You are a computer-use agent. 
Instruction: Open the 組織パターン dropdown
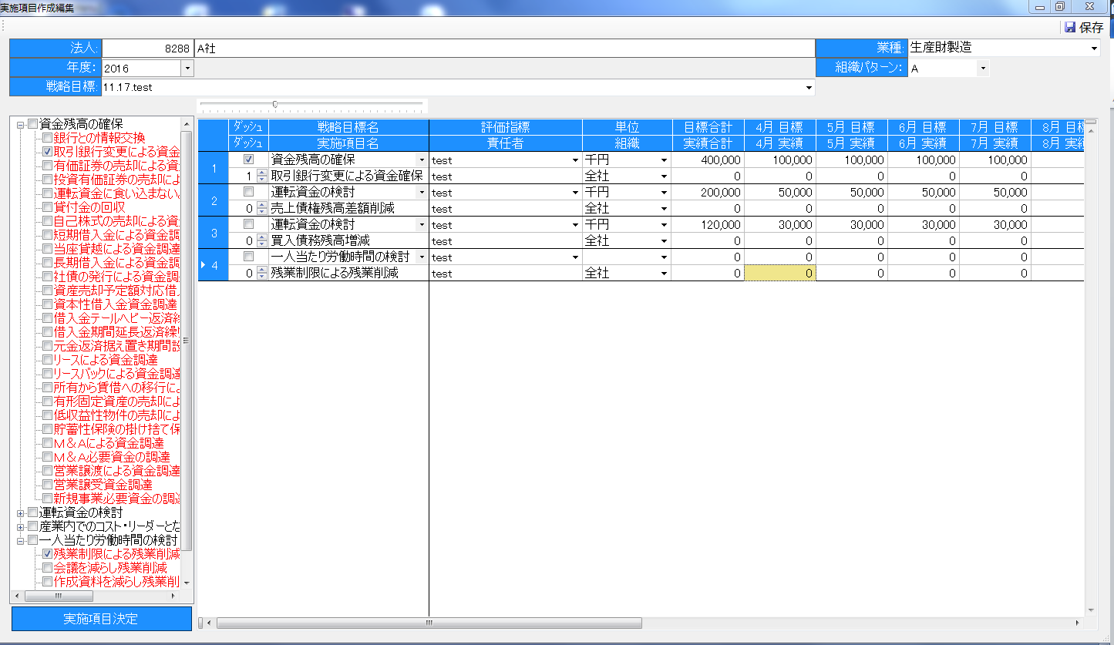982,69
